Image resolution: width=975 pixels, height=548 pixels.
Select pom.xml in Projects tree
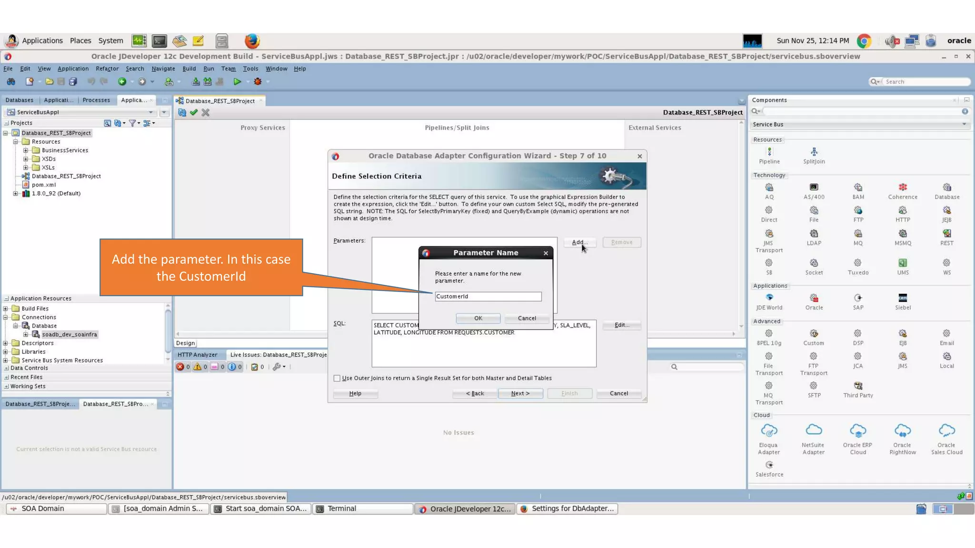click(x=43, y=185)
